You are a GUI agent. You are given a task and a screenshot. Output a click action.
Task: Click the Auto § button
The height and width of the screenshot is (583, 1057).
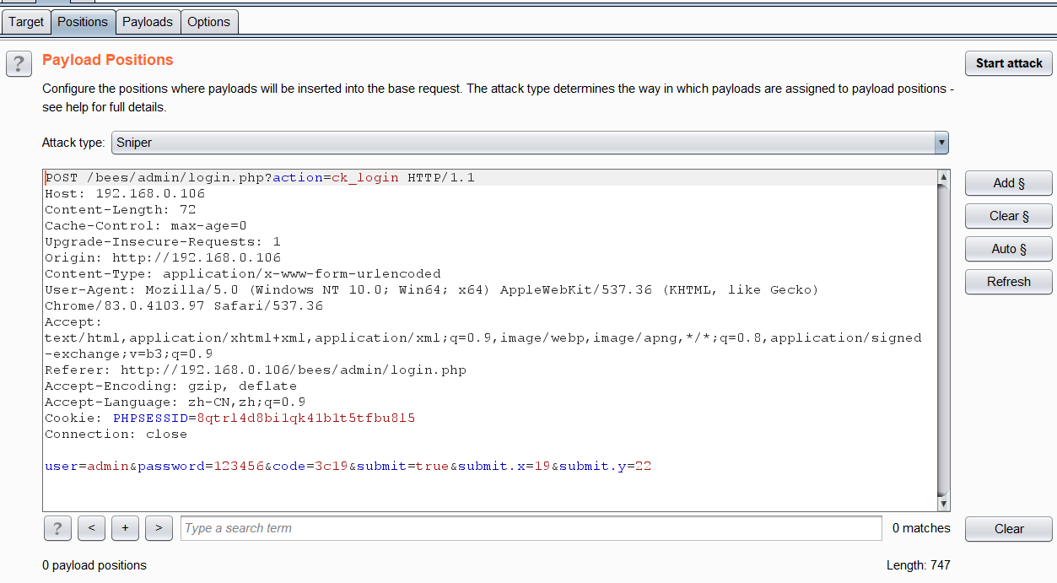[x=1009, y=249]
